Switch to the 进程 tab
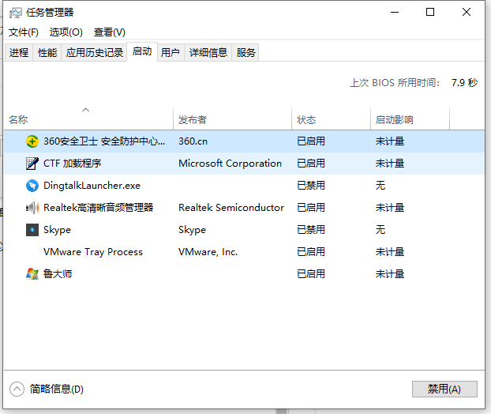This screenshot has height=414, width=491. point(19,52)
